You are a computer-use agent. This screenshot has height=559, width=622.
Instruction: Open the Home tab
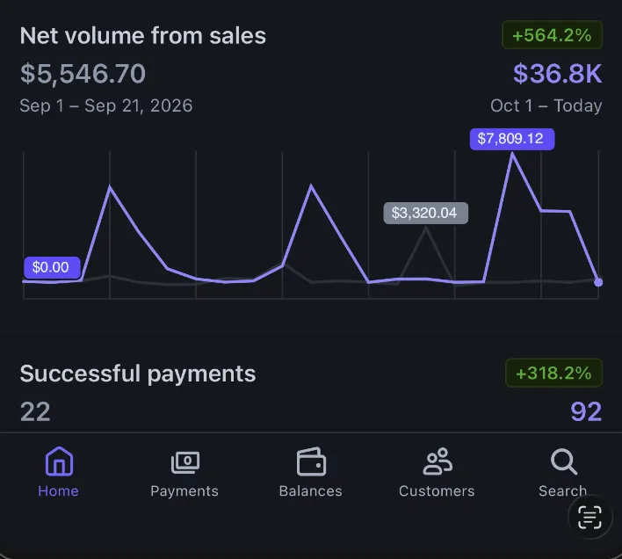[x=59, y=472]
